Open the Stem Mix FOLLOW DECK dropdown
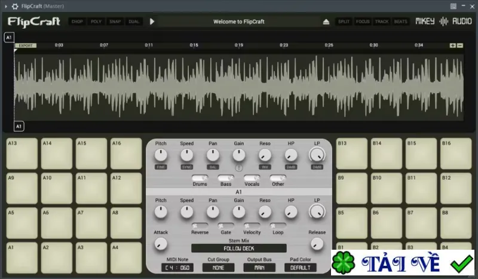The width and height of the screenshot is (478, 279). click(239, 249)
